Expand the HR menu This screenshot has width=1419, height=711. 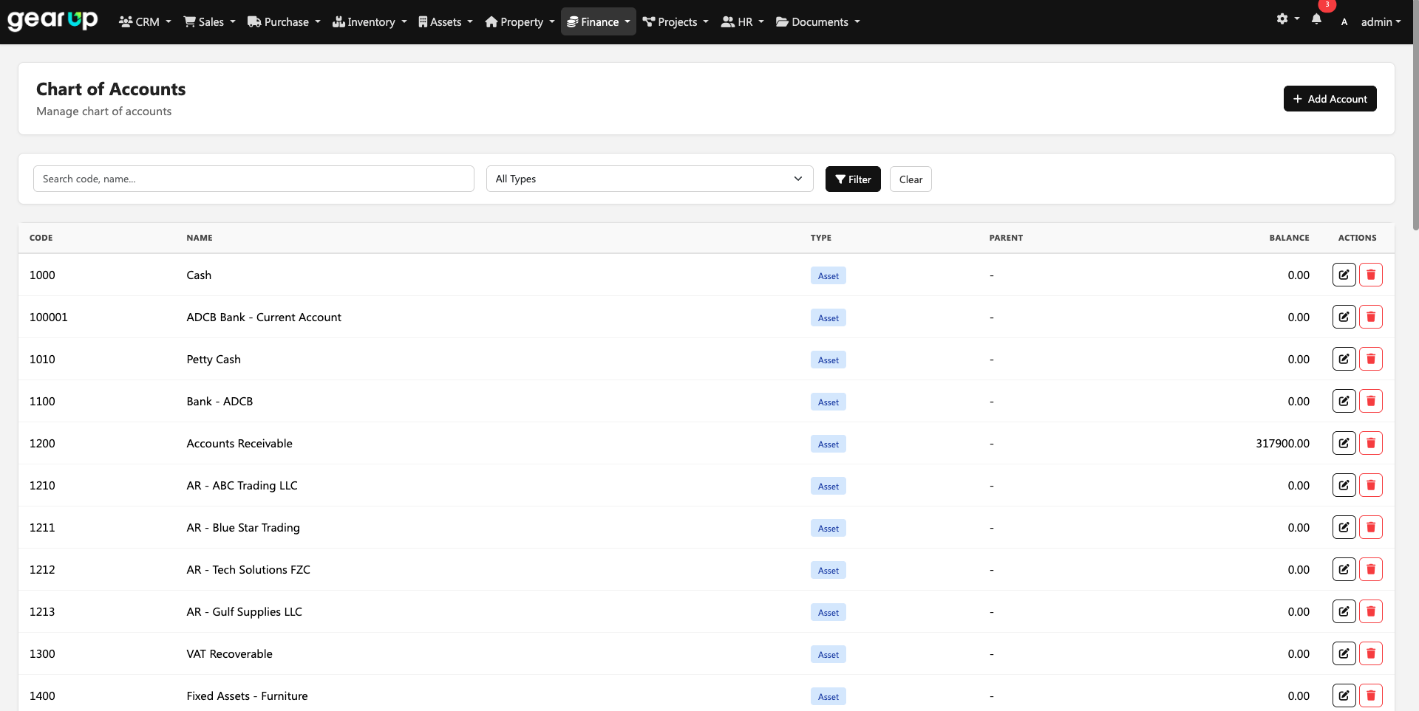742,21
